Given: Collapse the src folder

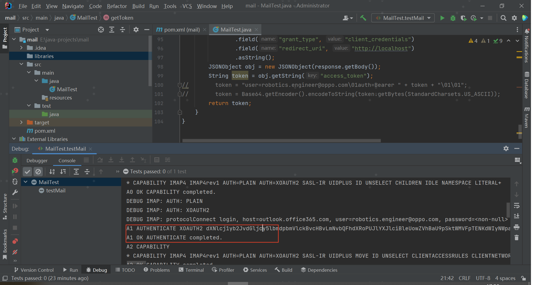Looking at the screenshot, I should point(21,64).
